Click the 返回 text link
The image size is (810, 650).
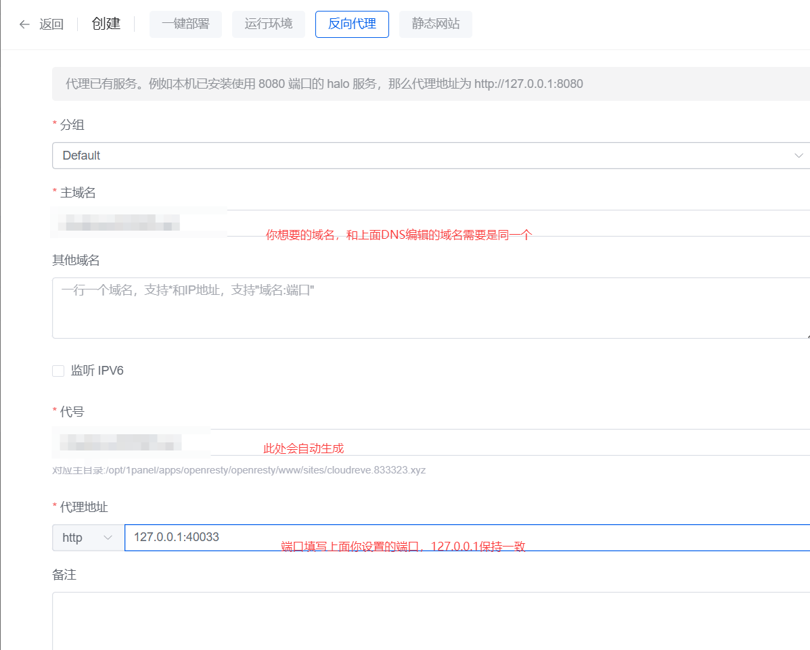tap(51, 24)
